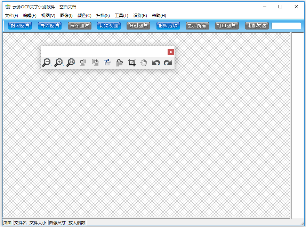Click the 放大倍数 status bar entry
The width and height of the screenshot is (306, 227).
(77, 223)
